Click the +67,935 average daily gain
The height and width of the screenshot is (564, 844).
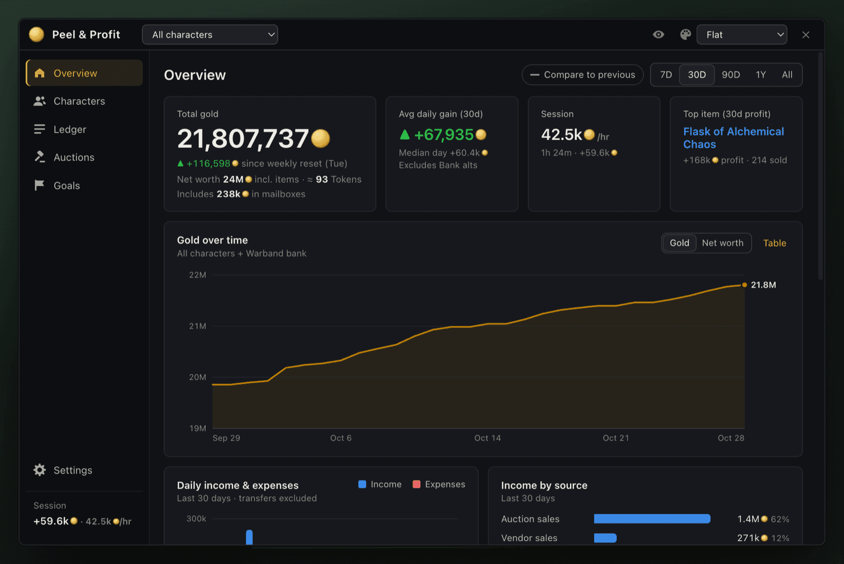click(444, 135)
